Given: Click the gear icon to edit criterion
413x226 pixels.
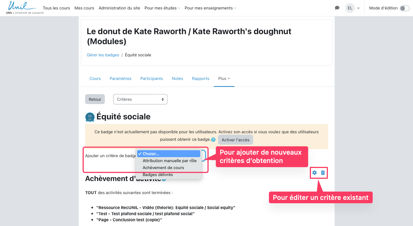Looking at the screenshot, I should coord(315,173).
